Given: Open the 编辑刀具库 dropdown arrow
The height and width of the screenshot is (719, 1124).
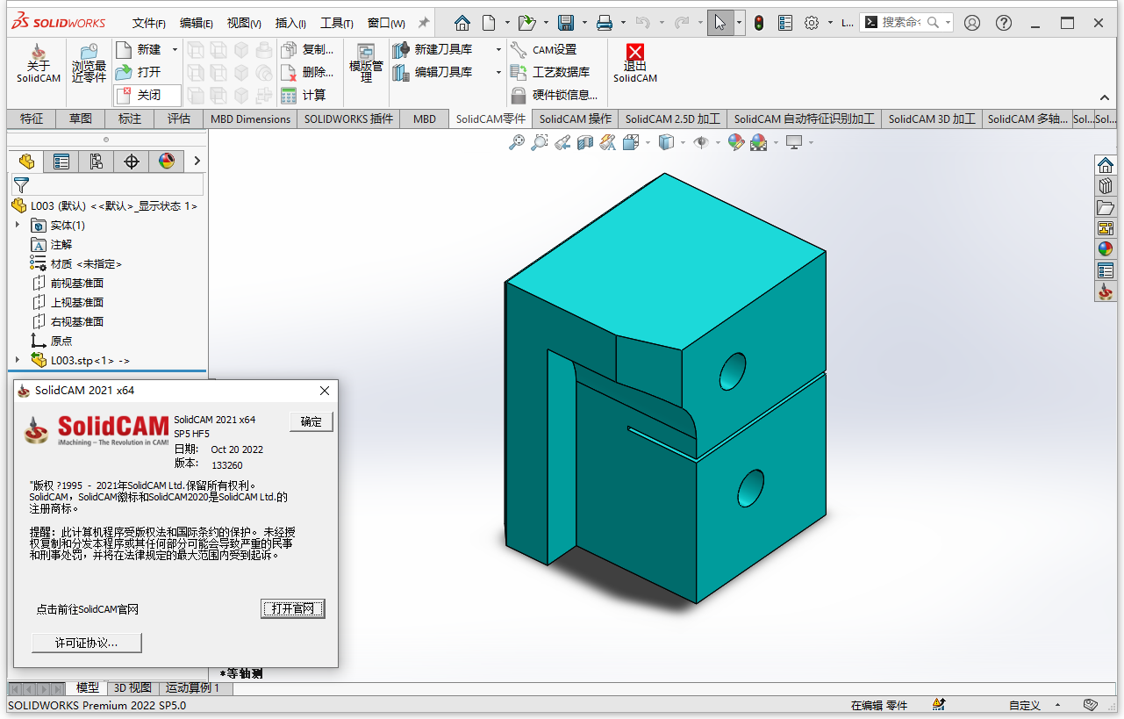Looking at the screenshot, I should (498, 72).
